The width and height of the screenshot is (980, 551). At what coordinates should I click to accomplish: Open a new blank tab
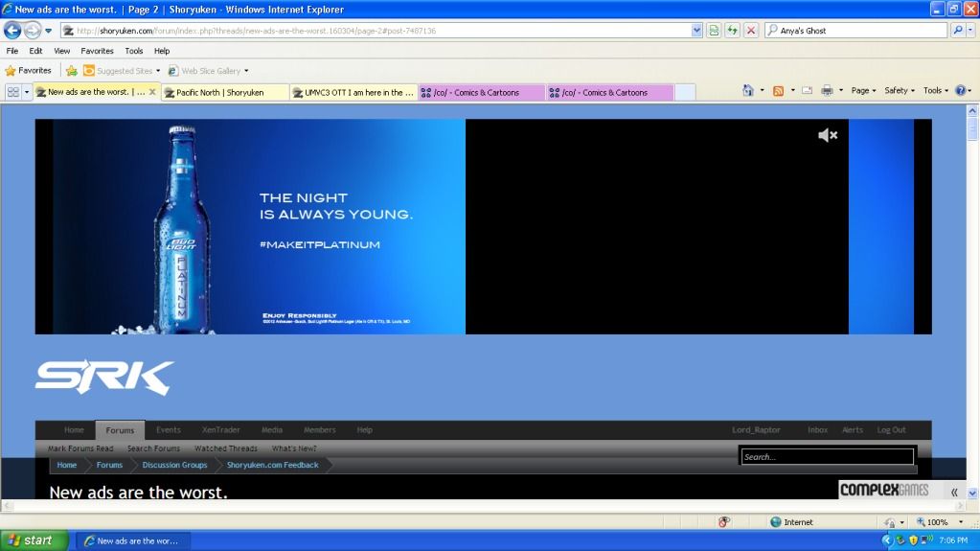coord(685,93)
